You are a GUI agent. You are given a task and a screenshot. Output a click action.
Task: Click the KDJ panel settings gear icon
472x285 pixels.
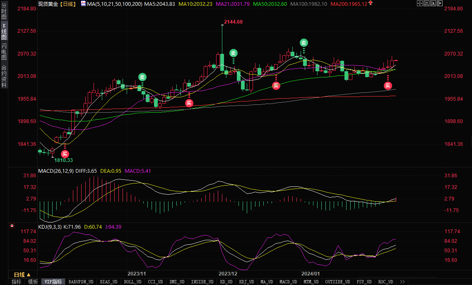(x=12, y=226)
